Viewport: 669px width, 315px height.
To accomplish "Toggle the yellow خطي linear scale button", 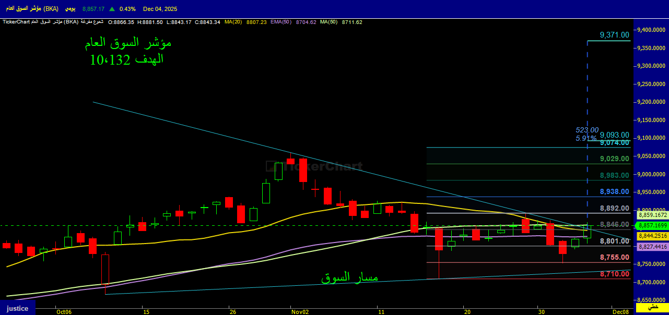I will (x=653, y=308).
